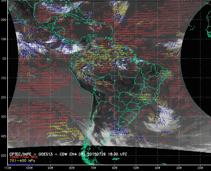Click the 40S latitude label
The width and height of the screenshot is (211, 171).
coord(3,136)
